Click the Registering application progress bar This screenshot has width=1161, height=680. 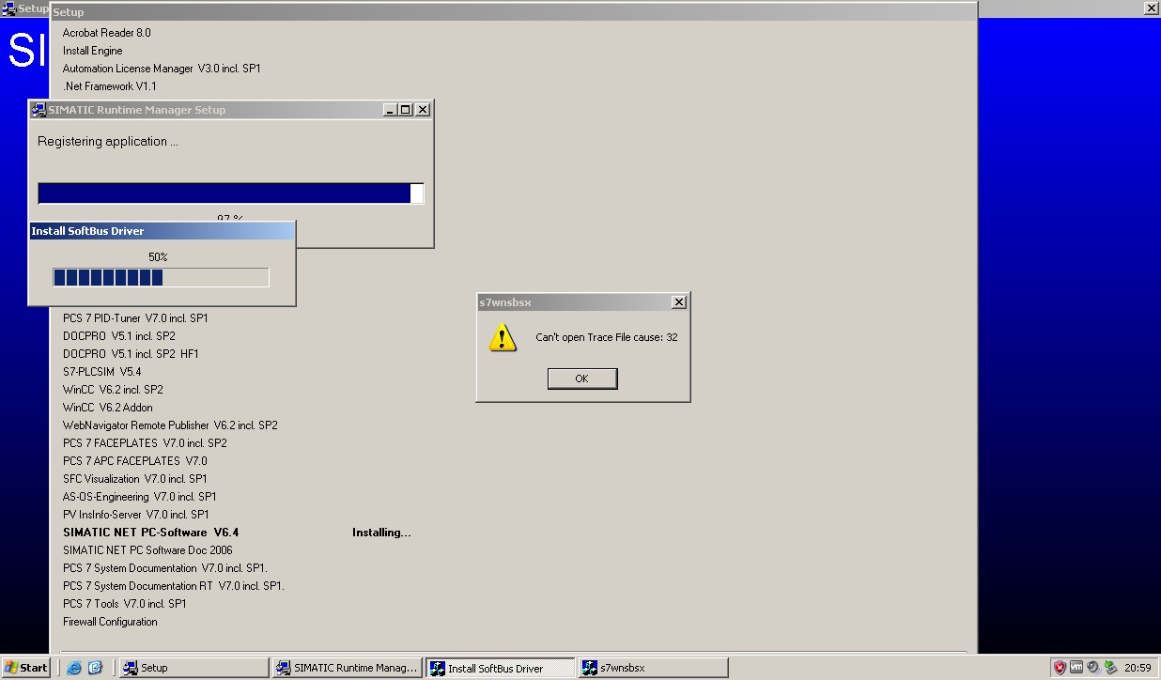(231, 193)
